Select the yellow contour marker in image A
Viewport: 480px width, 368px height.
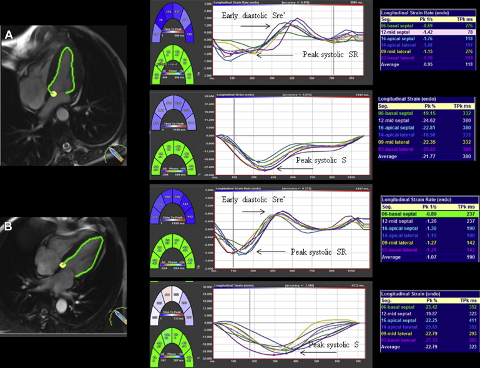click(x=54, y=93)
